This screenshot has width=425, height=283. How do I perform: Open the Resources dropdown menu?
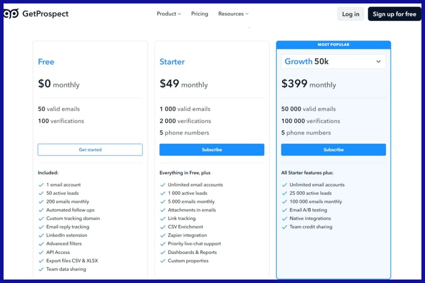click(233, 14)
